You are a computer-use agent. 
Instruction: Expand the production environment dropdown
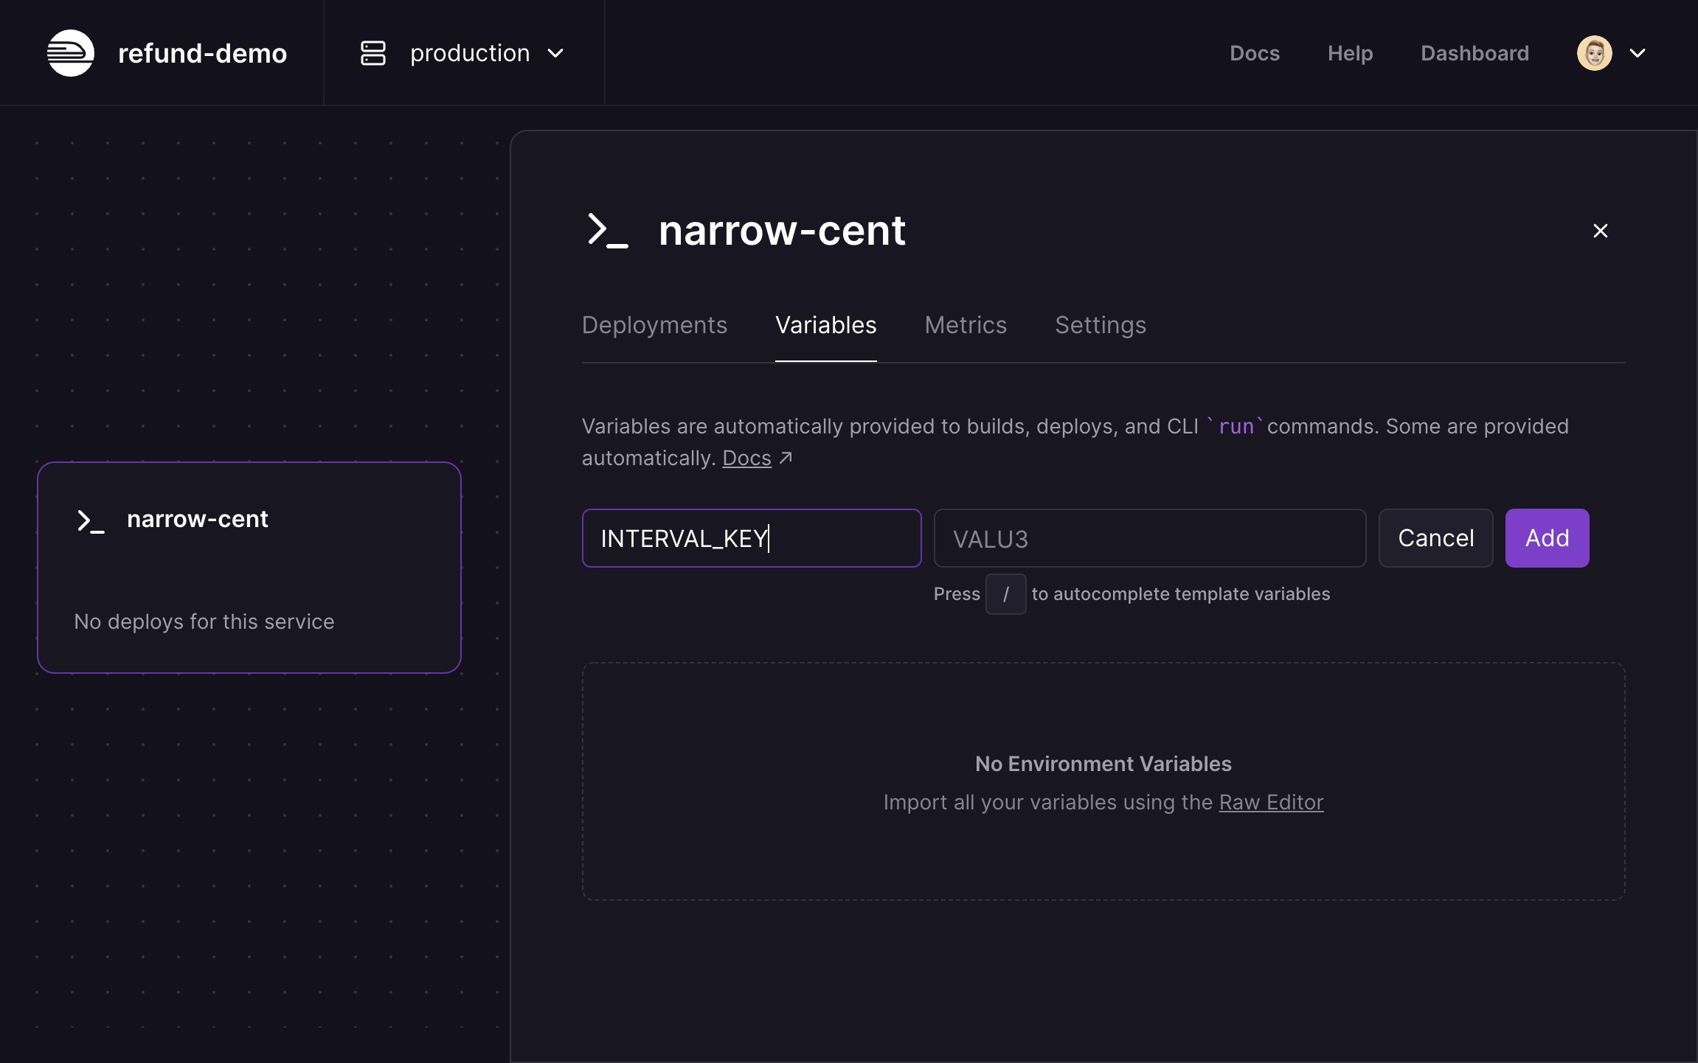(555, 53)
